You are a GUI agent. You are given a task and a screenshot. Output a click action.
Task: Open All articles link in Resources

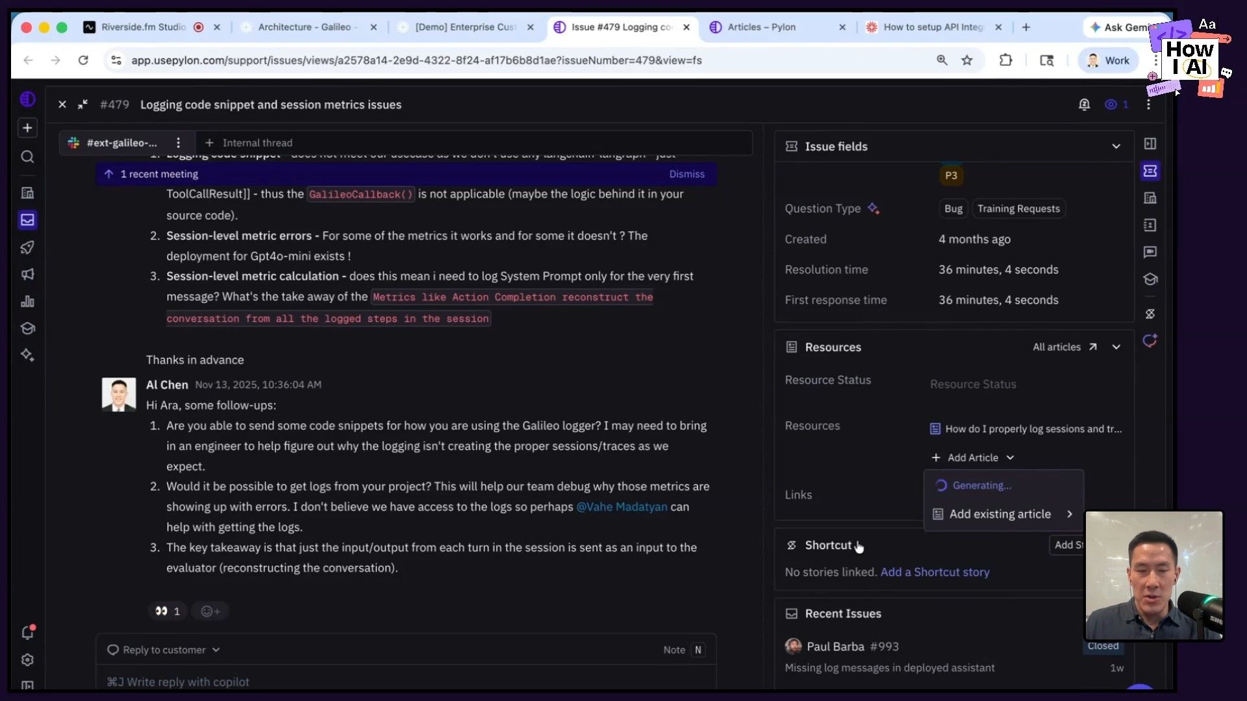click(x=1065, y=347)
